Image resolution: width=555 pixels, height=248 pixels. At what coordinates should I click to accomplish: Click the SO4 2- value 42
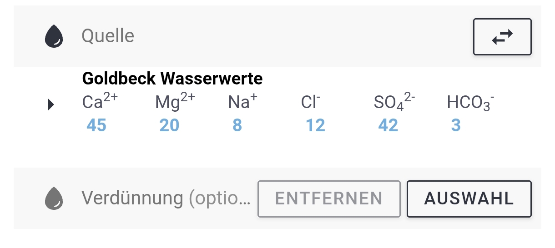click(x=388, y=125)
